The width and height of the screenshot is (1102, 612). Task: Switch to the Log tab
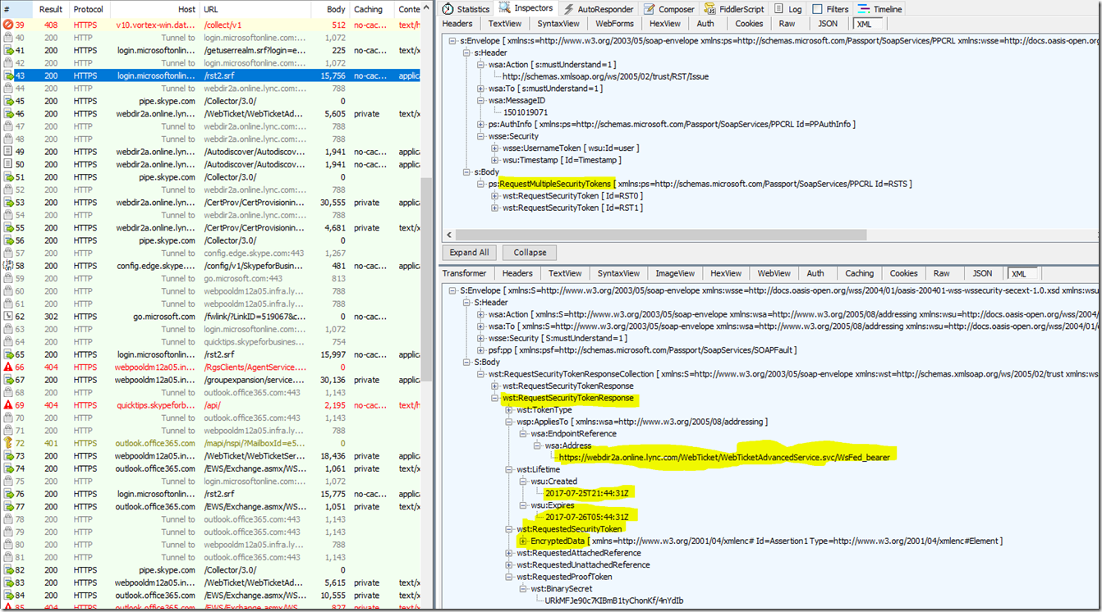(x=788, y=9)
